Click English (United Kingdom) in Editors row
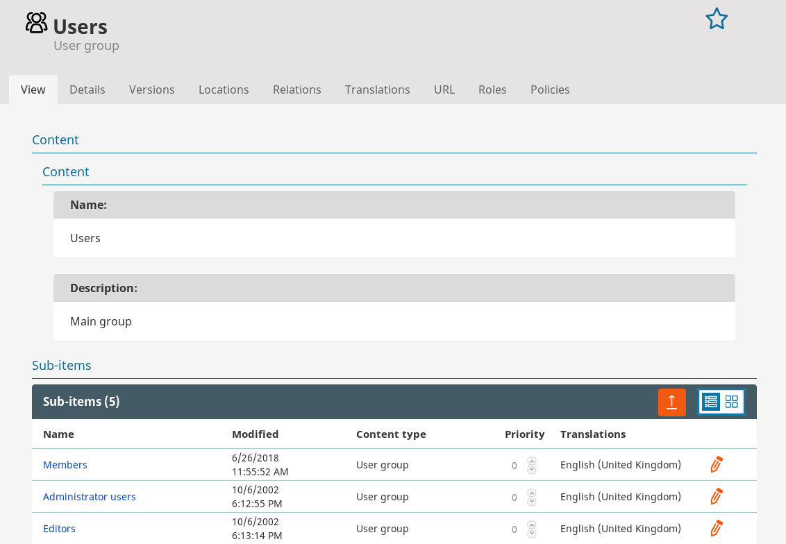The width and height of the screenshot is (786, 544). pos(621,529)
